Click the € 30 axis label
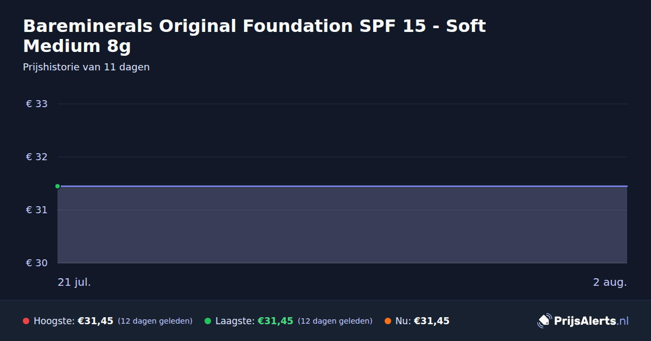 (x=37, y=263)
